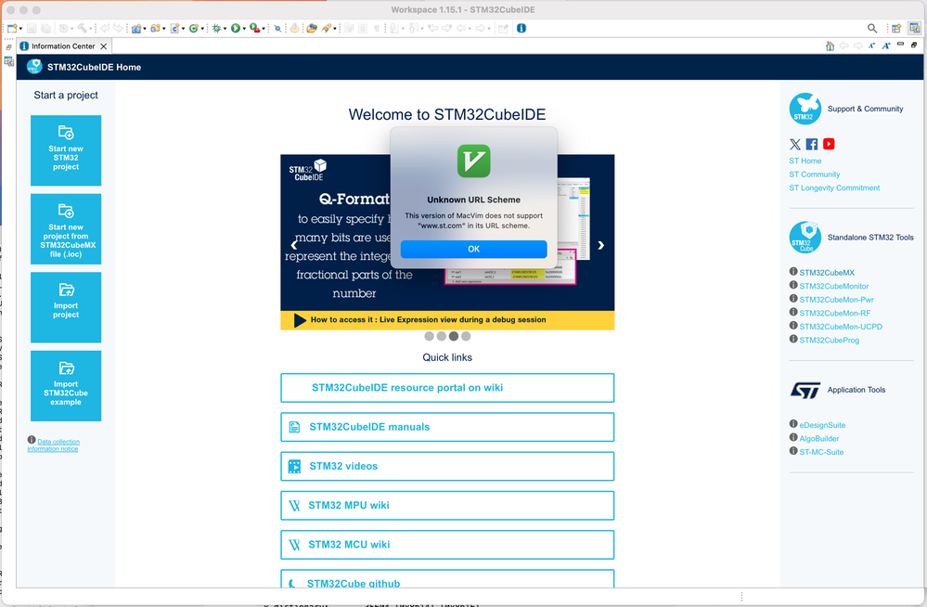Viewport: 927px width, 607px height.
Task: Open the eDesignSuite link
Action: tap(822, 425)
